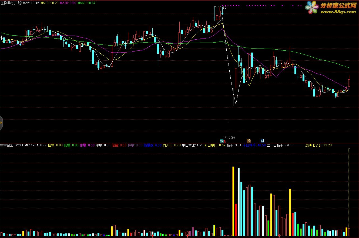Image resolution: width=359 pixels, height=238 pixels.
Task: Click the 平量: 0.00 value
Action: pyautogui.click(x=103, y=145)
